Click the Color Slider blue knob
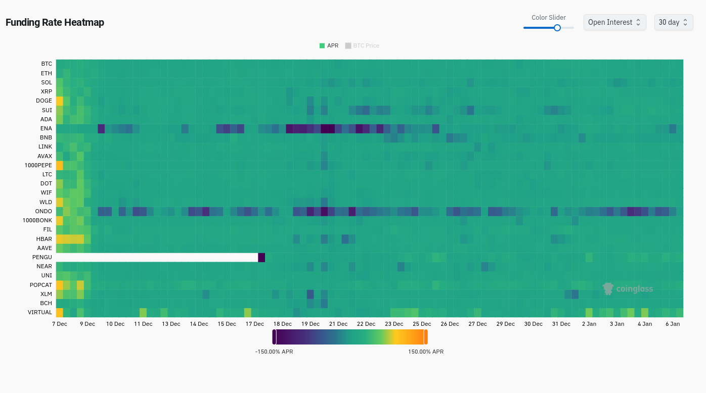706x393 pixels. pos(557,28)
